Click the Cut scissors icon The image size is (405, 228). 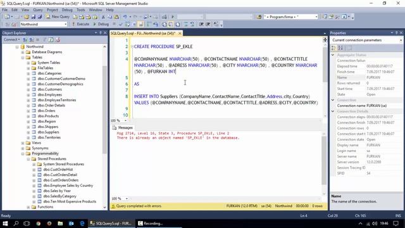[103, 17]
